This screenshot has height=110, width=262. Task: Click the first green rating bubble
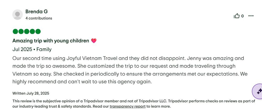pyautogui.click(x=15, y=32)
